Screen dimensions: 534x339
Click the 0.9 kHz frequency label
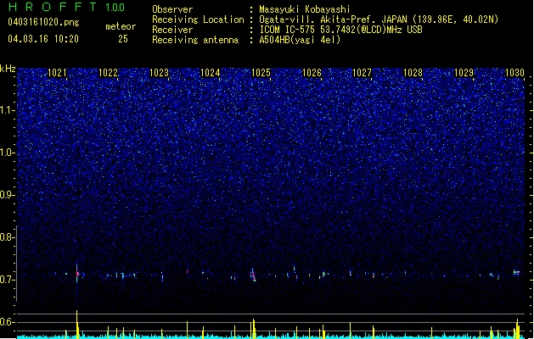pyautogui.click(x=7, y=195)
